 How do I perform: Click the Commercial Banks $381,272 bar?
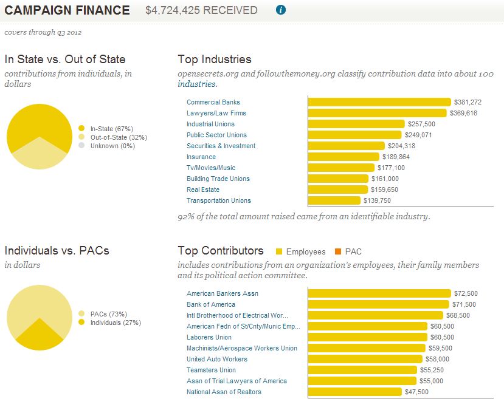[379, 102]
